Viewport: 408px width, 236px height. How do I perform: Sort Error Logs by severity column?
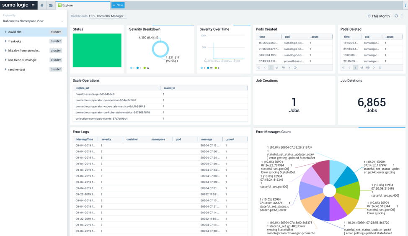(x=106, y=139)
